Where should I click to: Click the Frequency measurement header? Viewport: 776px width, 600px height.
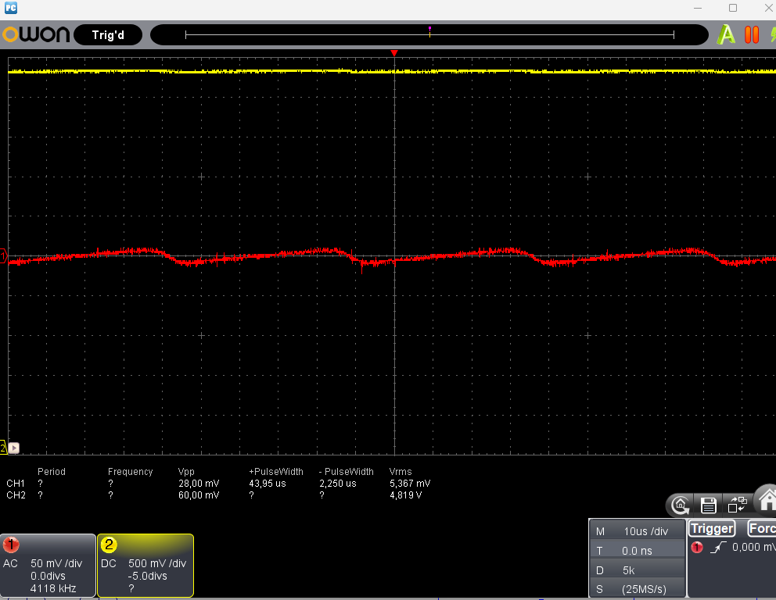coord(130,472)
